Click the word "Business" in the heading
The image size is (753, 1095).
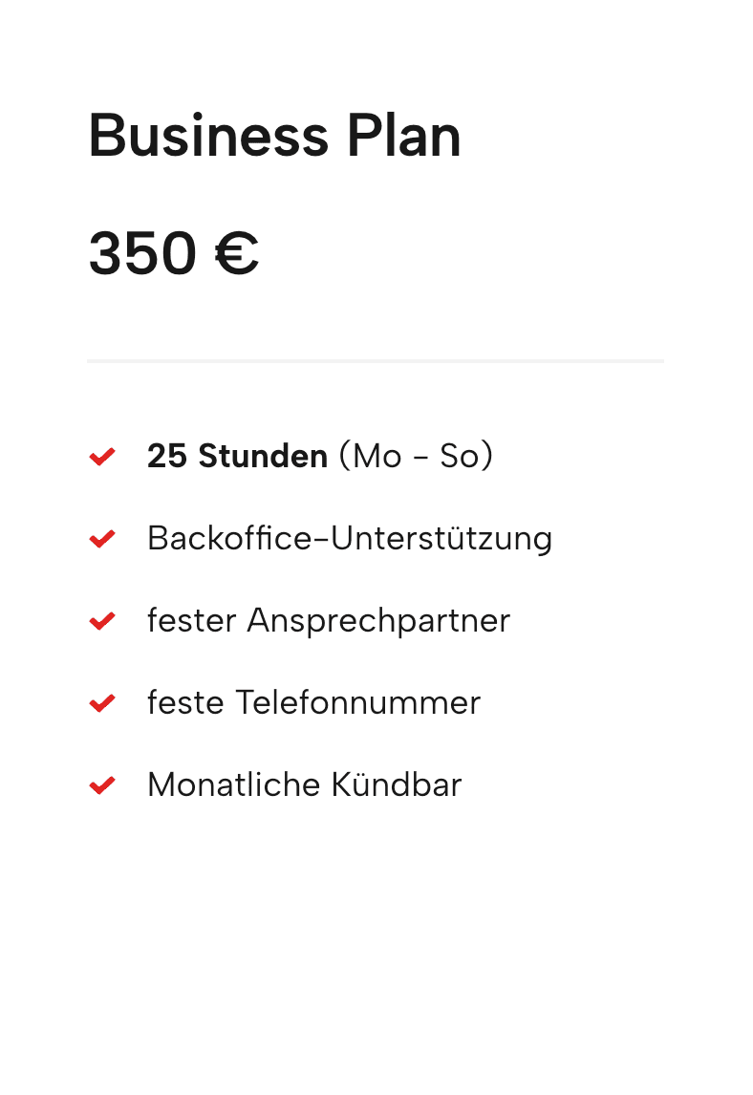pyautogui.click(x=208, y=136)
